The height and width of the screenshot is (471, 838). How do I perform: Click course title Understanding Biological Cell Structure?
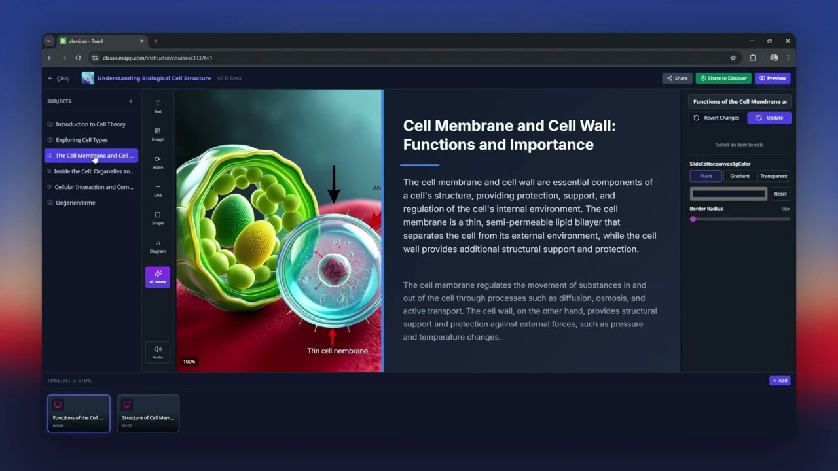click(154, 78)
